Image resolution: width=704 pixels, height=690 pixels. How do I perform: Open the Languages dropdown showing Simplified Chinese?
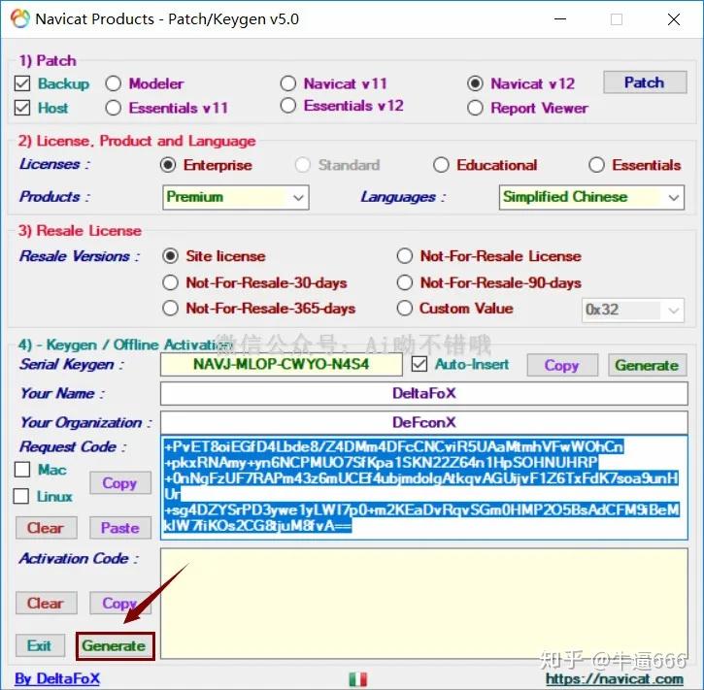[591, 197]
